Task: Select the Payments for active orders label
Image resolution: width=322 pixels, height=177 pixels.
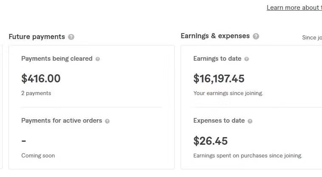Action: click(62, 121)
